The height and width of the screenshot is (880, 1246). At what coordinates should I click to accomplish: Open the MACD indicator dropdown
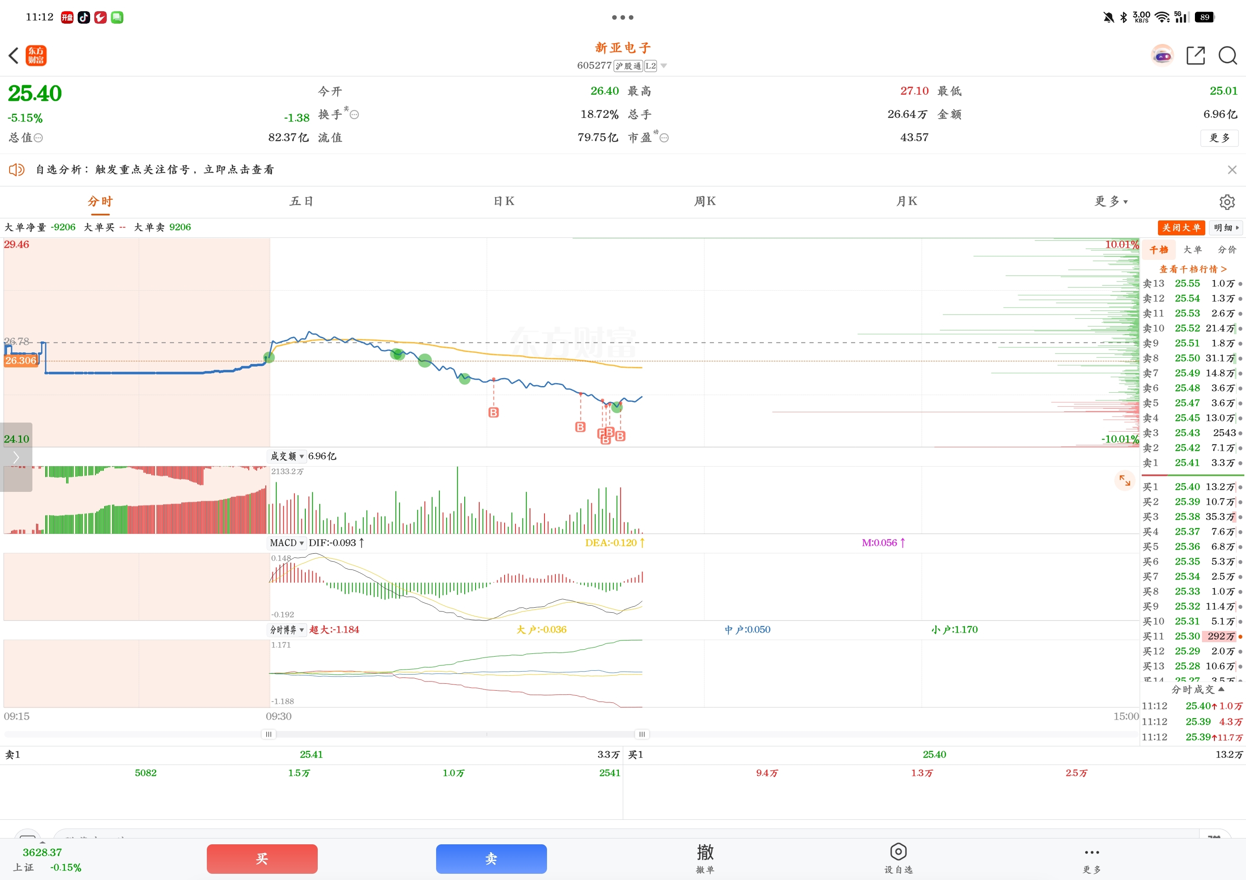pyautogui.click(x=287, y=543)
